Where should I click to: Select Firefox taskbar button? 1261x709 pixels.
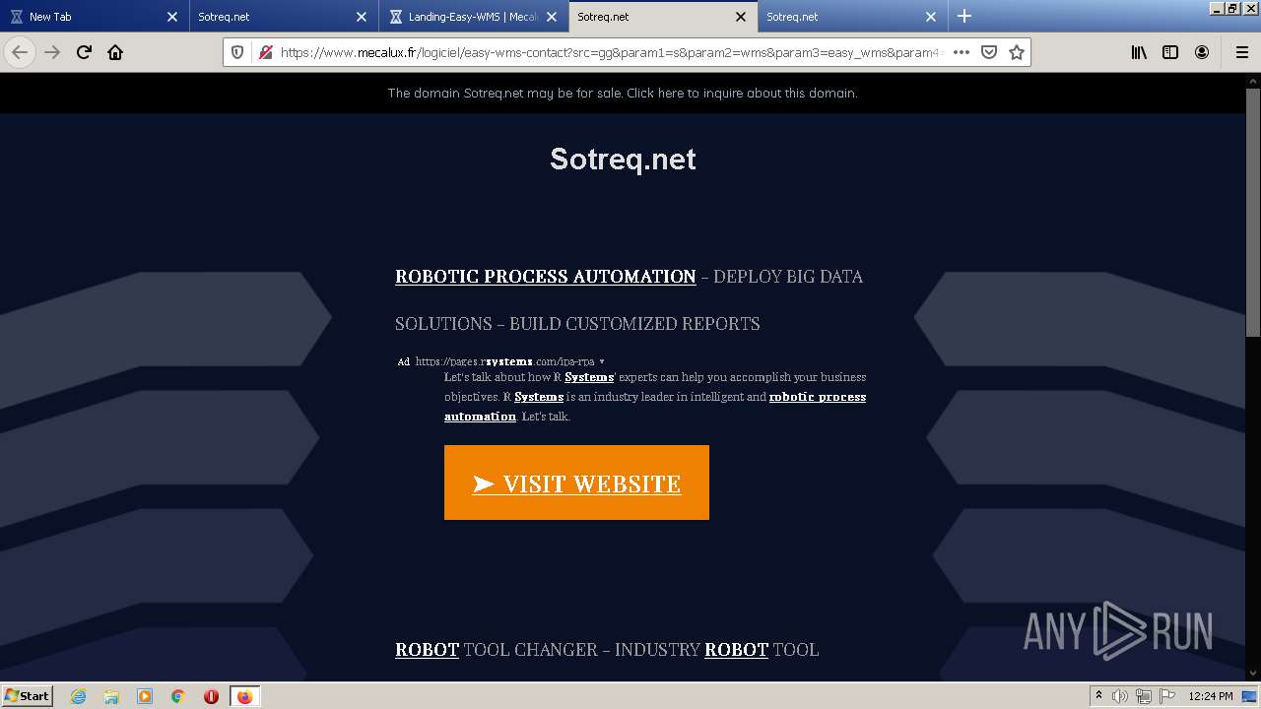click(244, 696)
